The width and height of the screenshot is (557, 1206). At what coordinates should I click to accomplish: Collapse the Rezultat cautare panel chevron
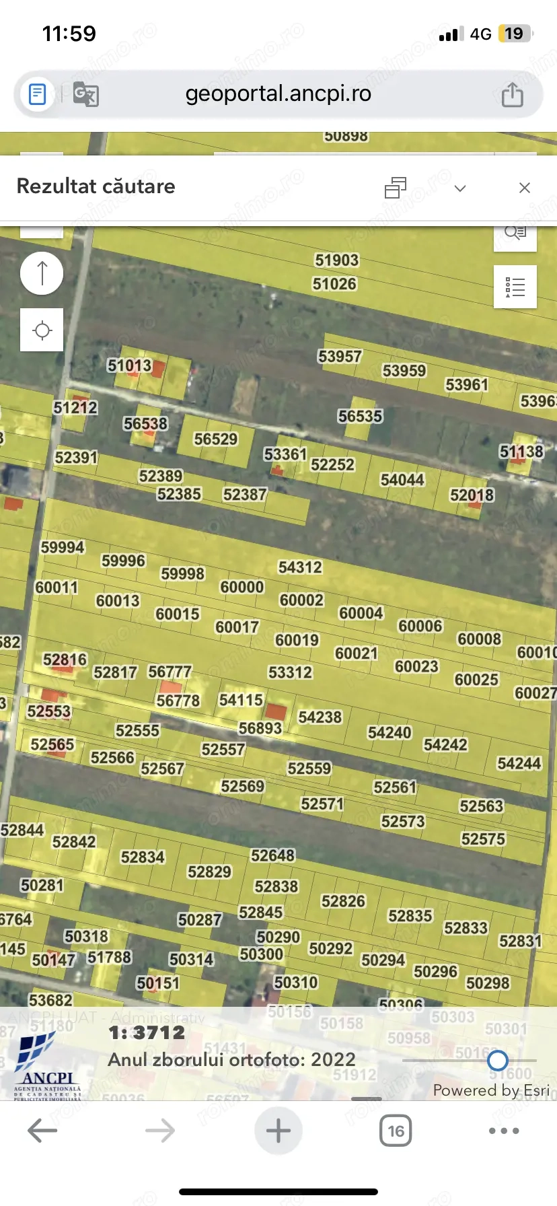coord(460,188)
